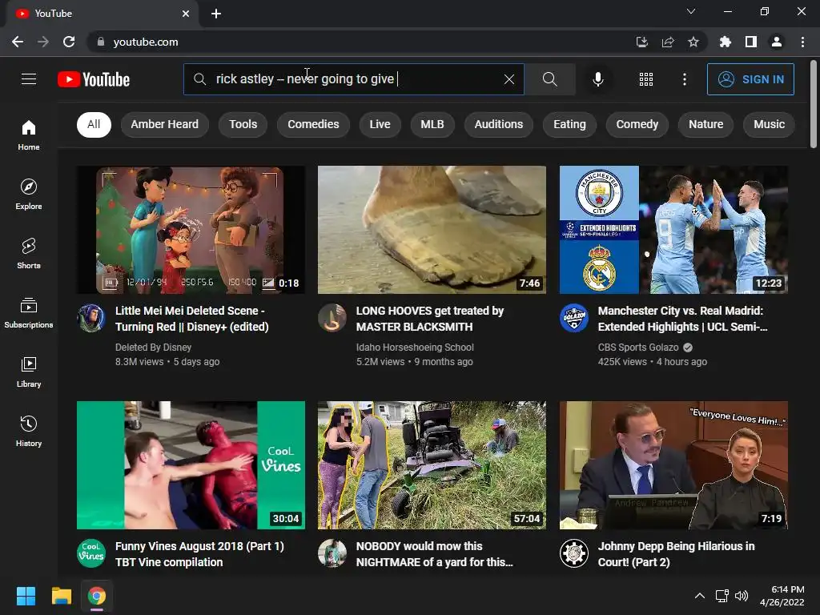Open Shorts in sidebar
Screen dimensions: 820x615
point(29,253)
